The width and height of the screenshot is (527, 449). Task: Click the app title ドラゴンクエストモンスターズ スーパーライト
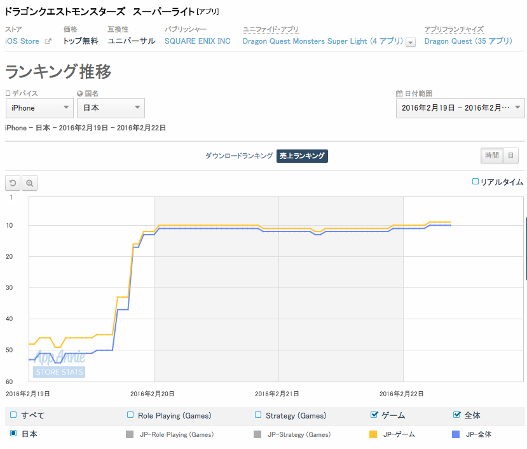click(100, 12)
